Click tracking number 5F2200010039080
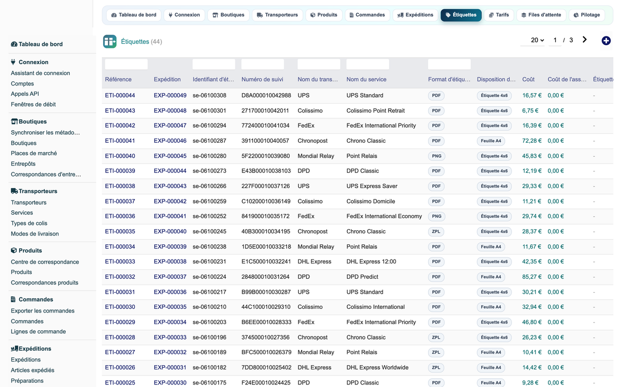This screenshot has height=387, width=625. click(266, 156)
